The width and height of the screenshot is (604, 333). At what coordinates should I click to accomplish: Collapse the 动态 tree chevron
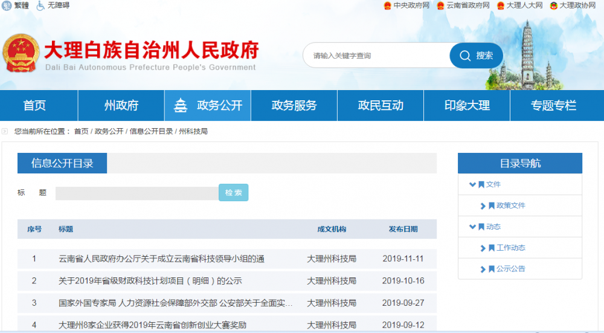pos(472,227)
